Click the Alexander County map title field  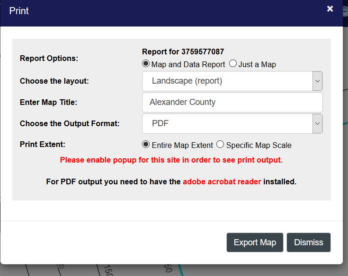tap(232, 102)
